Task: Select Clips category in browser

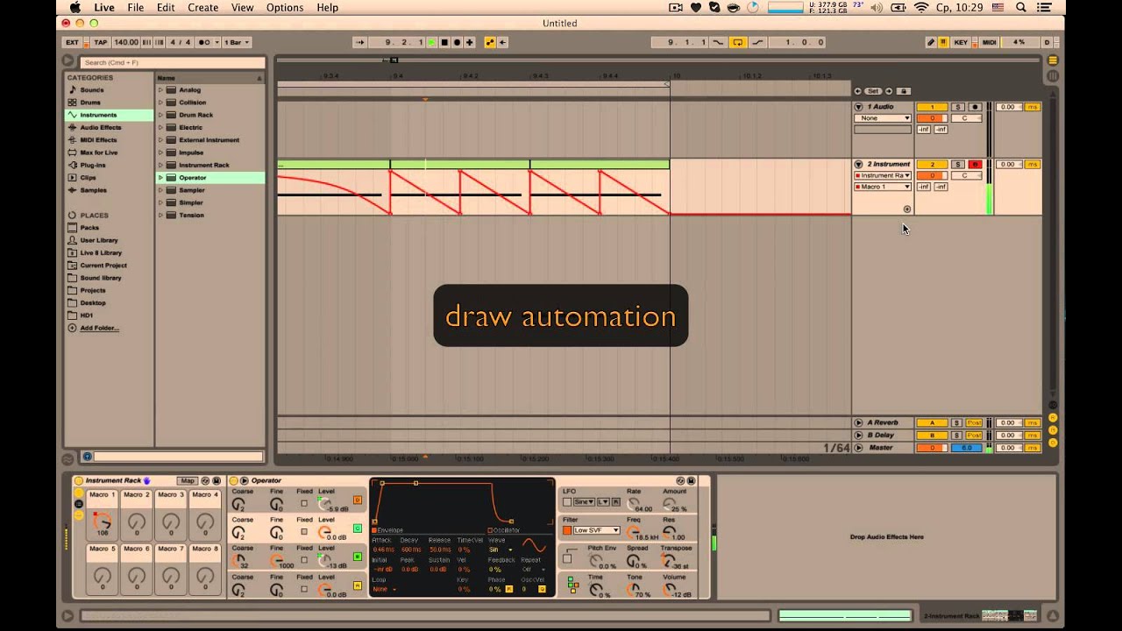Action: click(x=88, y=177)
